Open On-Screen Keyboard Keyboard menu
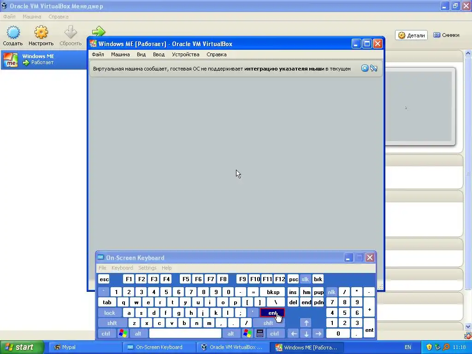Image resolution: width=472 pixels, height=354 pixels. coord(122,268)
